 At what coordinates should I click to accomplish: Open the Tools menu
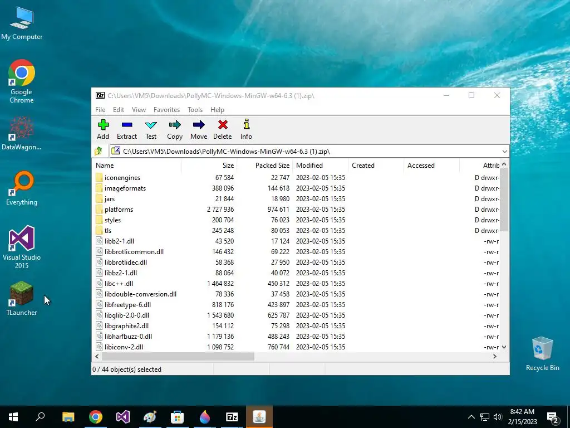click(195, 110)
